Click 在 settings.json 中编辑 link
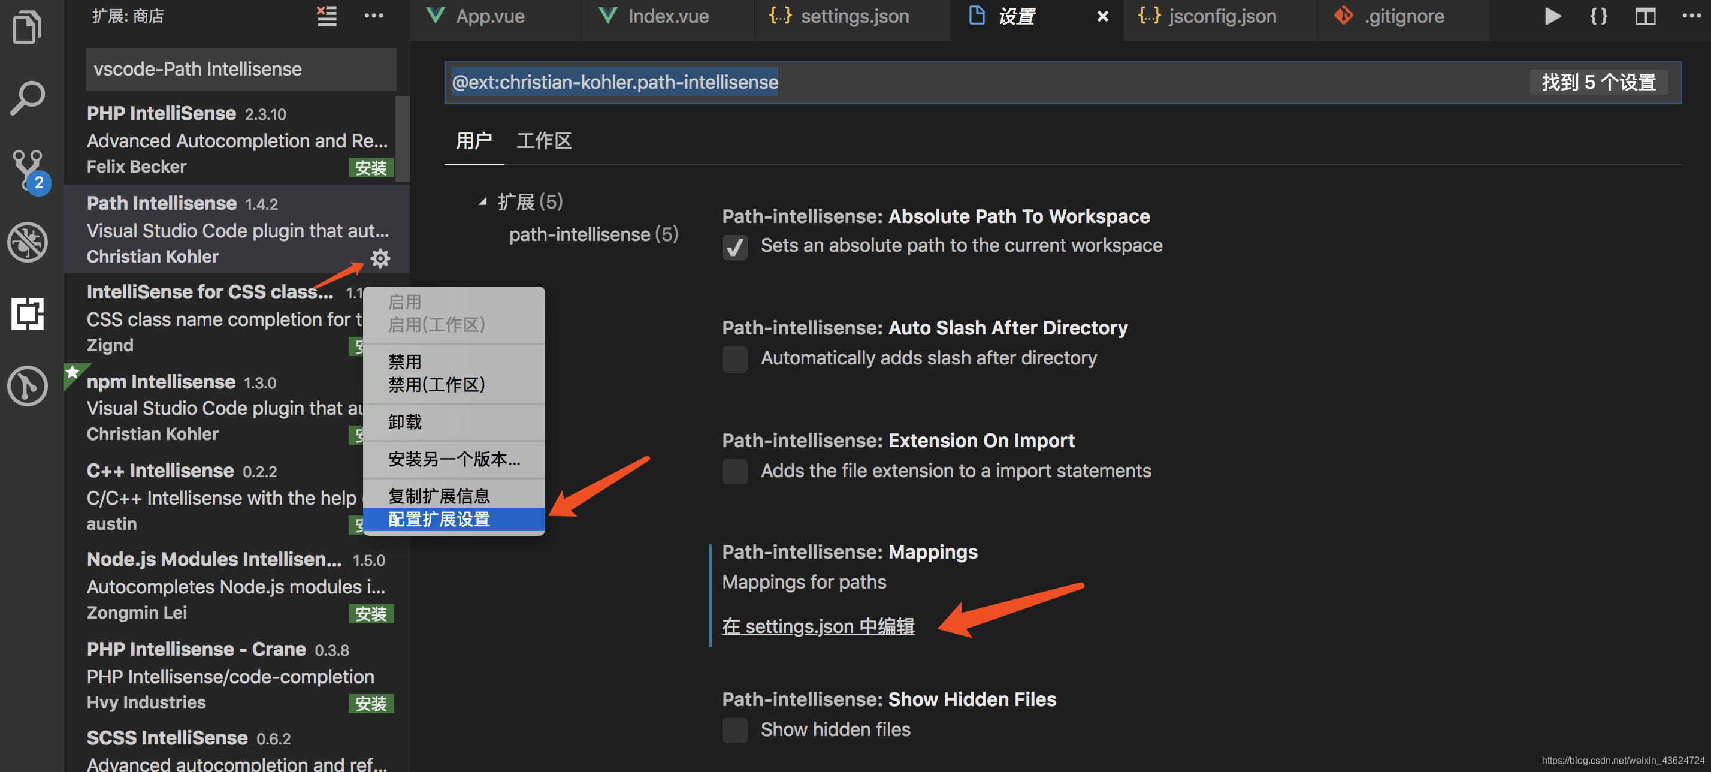The height and width of the screenshot is (772, 1711). coord(818,625)
